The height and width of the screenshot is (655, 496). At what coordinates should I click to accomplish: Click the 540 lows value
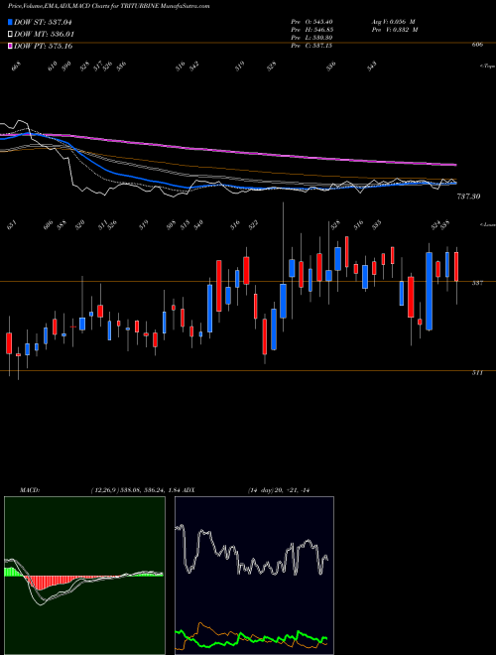coord(197,225)
